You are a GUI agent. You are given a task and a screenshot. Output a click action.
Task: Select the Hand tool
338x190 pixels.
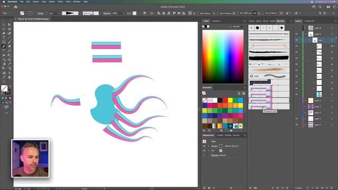[x=10, y=77]
